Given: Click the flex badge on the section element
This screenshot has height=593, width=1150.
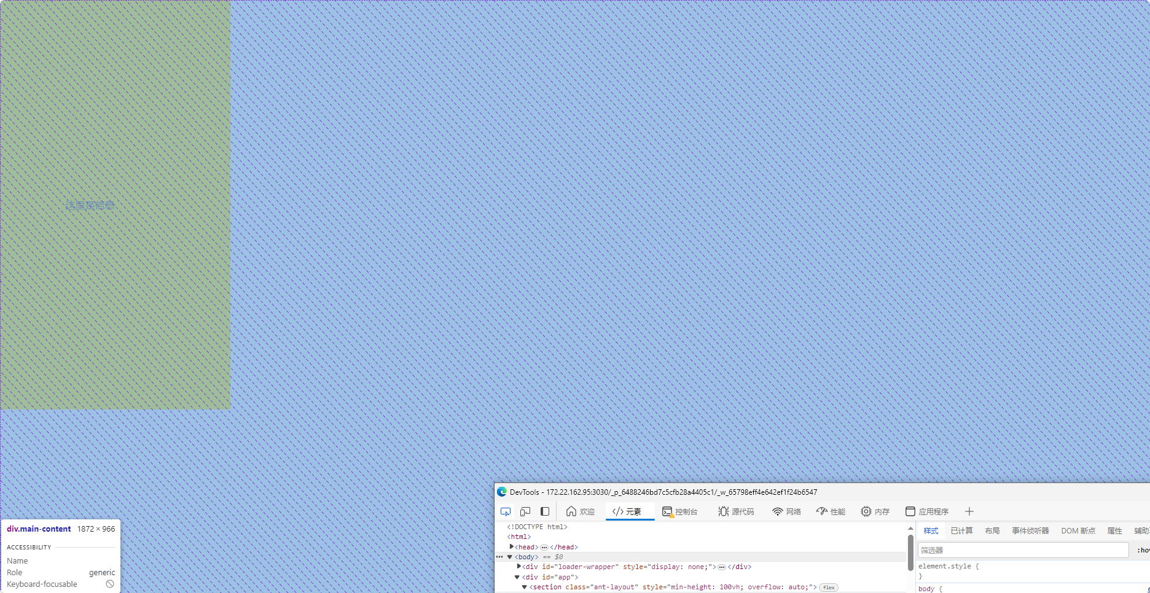Looking at the screenshot, I should pyautogui.click(x=829, y=587).
